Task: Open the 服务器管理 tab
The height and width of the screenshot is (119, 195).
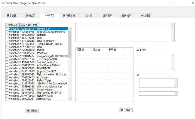Action: click(x=69, y=16)
